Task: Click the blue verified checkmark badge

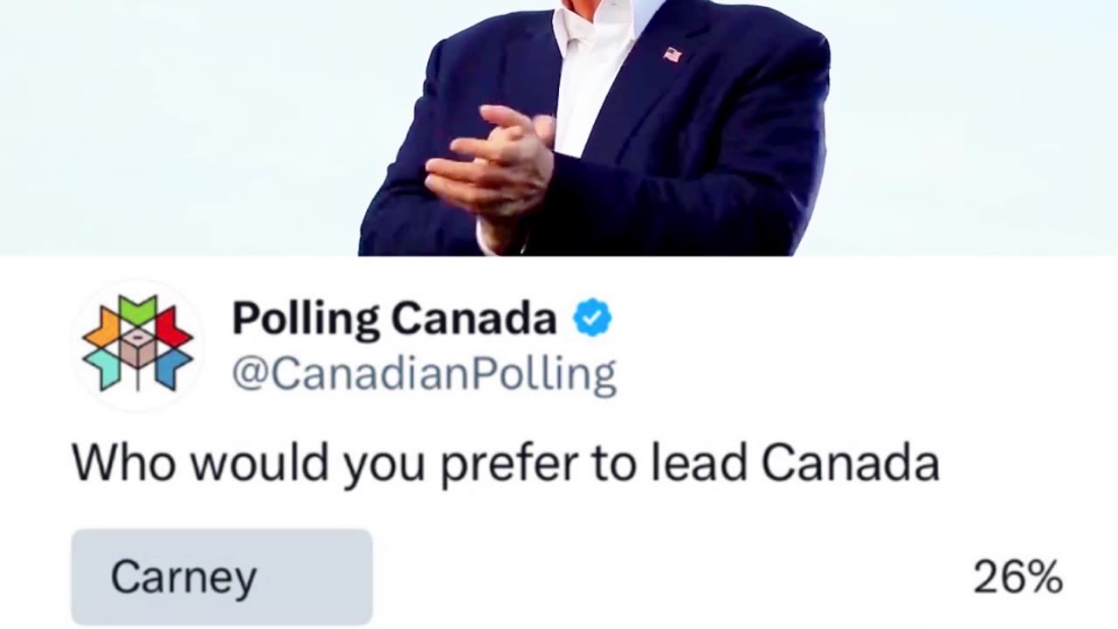Action: coord(592,318)
